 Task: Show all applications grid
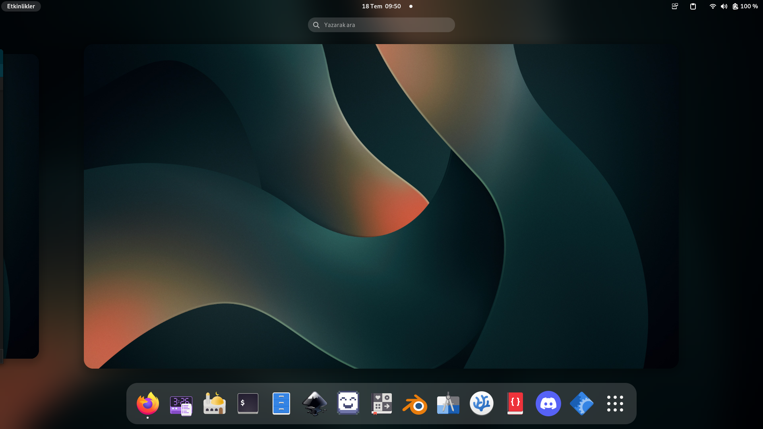pos(615,404)
